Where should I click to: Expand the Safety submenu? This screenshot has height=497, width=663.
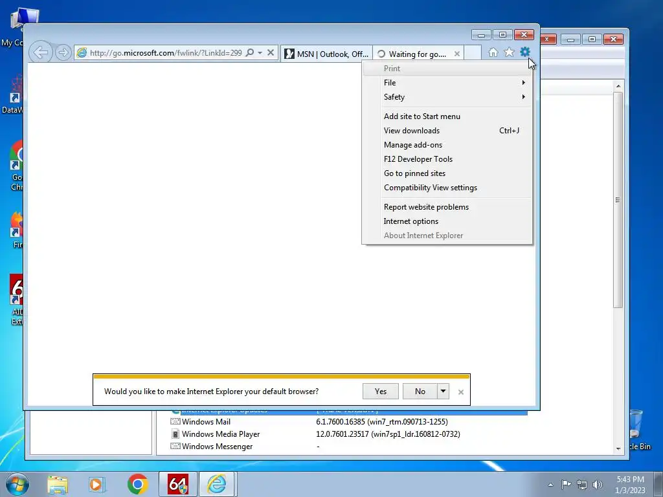point(447,97)
